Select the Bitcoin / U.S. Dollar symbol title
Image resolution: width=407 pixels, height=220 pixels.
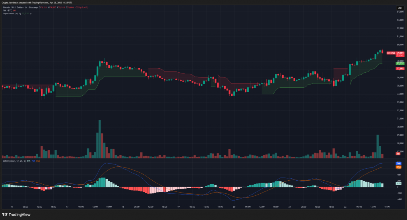[13, 8]
